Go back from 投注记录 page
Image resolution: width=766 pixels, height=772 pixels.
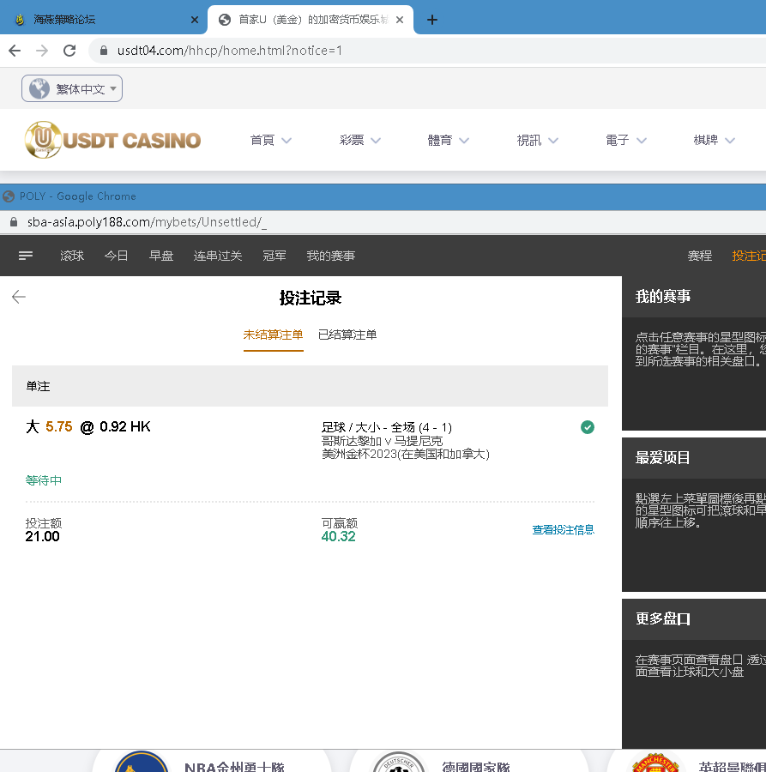pos(19,297)
